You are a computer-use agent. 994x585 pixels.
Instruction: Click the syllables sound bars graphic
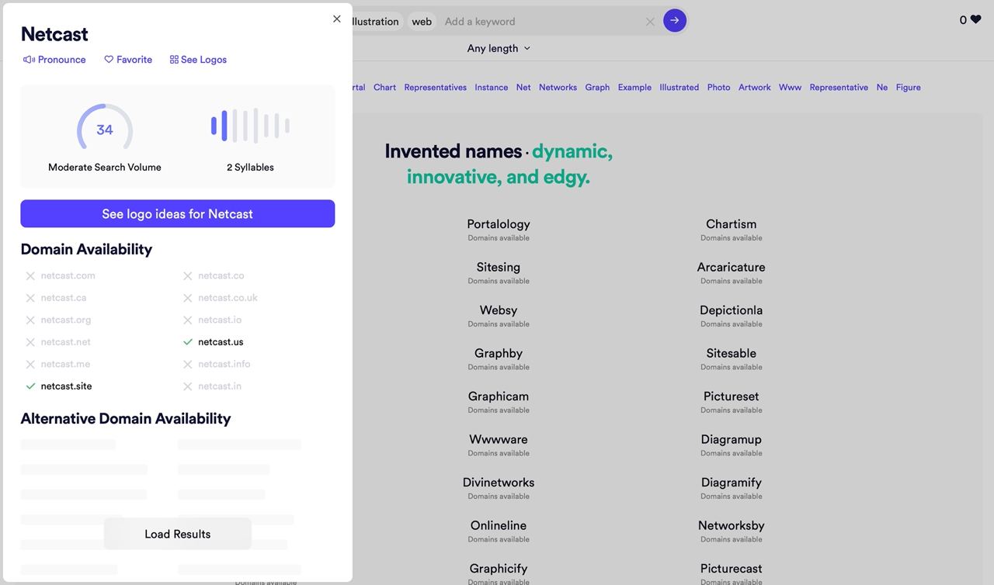[x=250, y=126]
